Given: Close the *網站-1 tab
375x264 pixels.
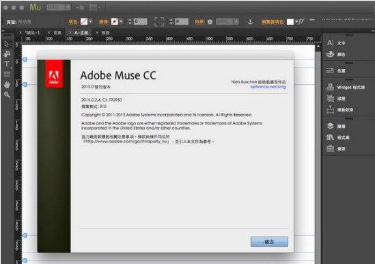Looking at the screenshot, I should pos(20,33).
